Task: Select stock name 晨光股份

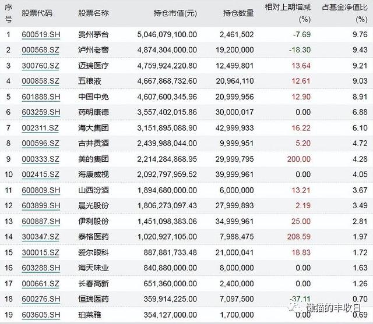Action: 93,206
